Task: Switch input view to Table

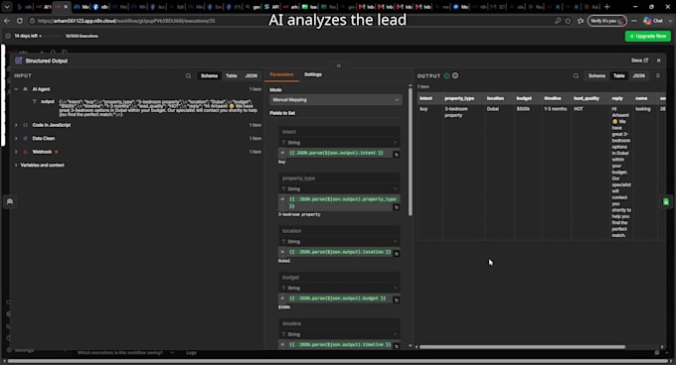Action: tap(232, 76)
